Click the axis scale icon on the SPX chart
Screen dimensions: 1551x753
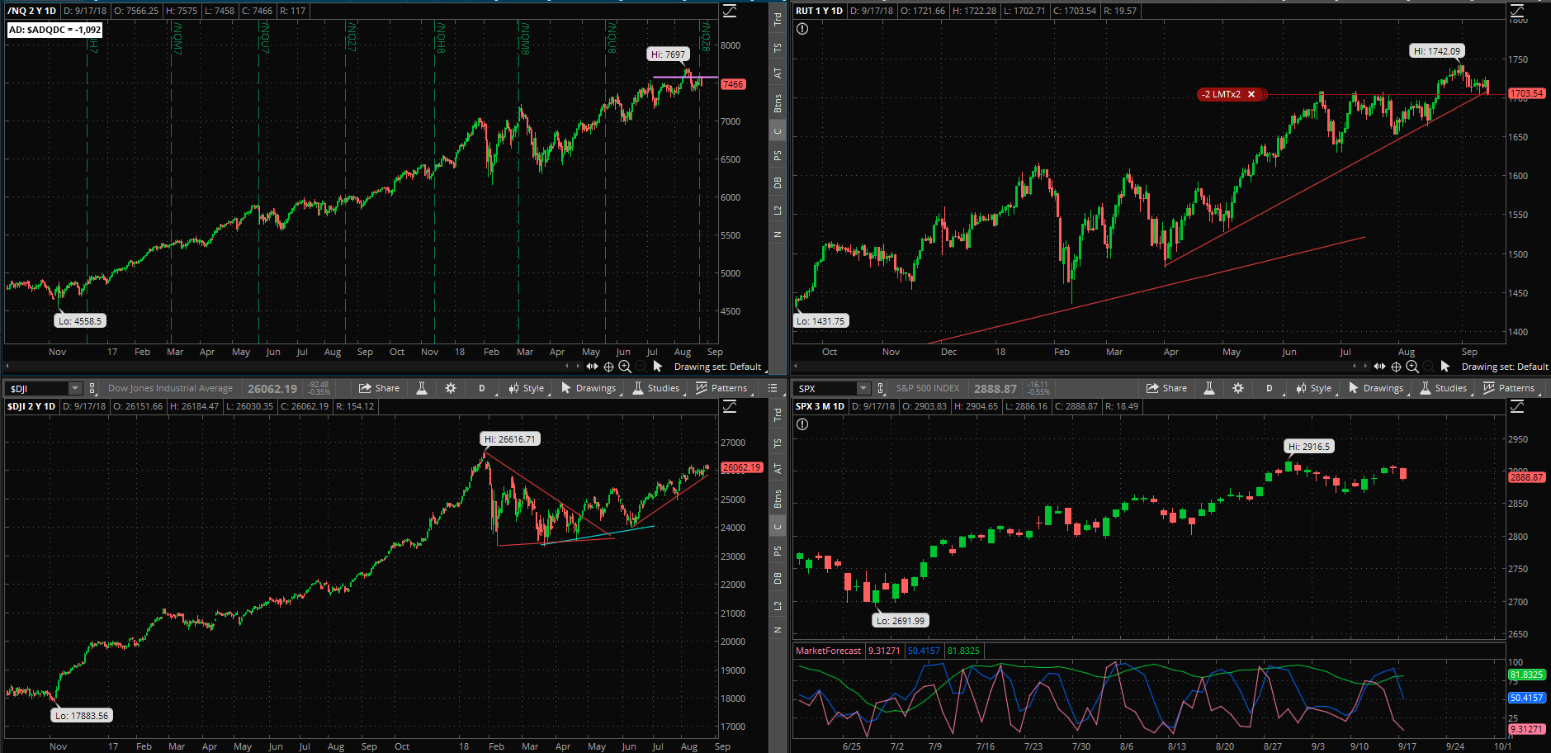1517,406
